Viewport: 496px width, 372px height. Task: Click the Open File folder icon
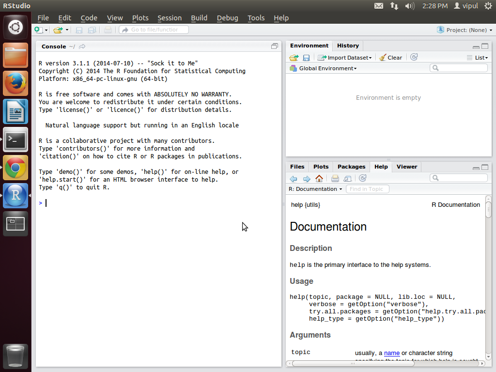58,30
